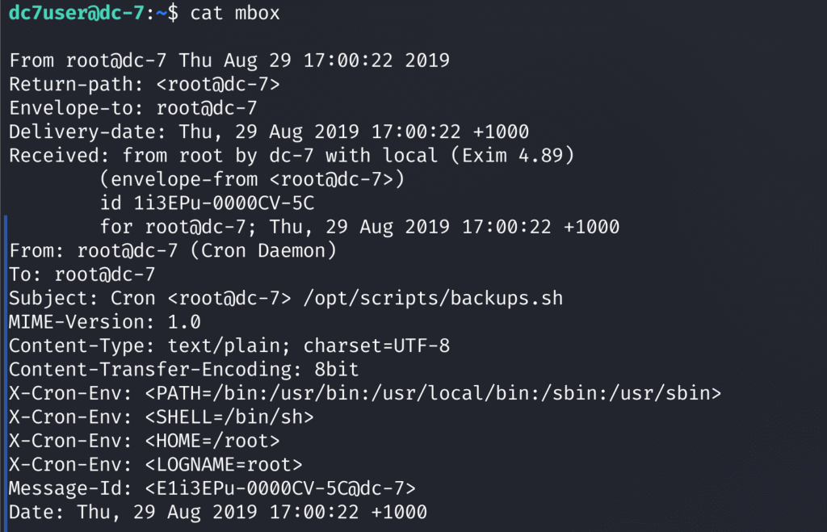Click the final Date header line
The height and width of the screenshot is (532, 827).
click(x=218, y=513)
